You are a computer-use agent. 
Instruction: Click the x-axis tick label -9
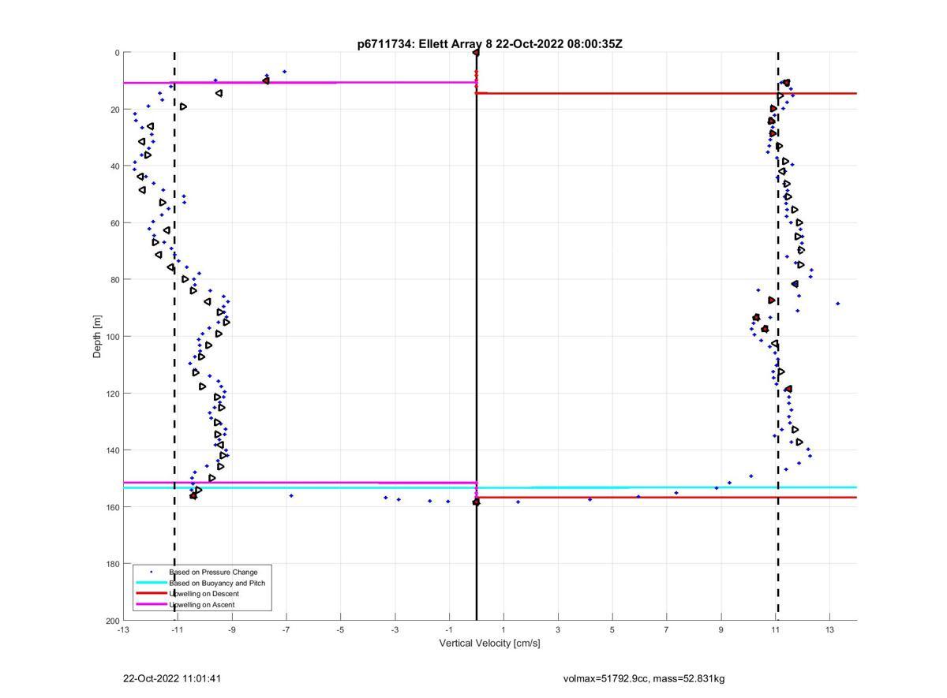pos(232,630)
